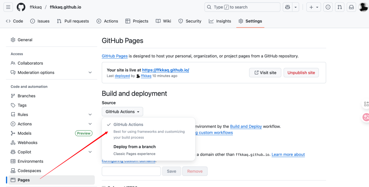The width and height of the screenshot is (369, 187).
Task: Open the GitHub Actions source dropdown
Action: tap(123, 112)
